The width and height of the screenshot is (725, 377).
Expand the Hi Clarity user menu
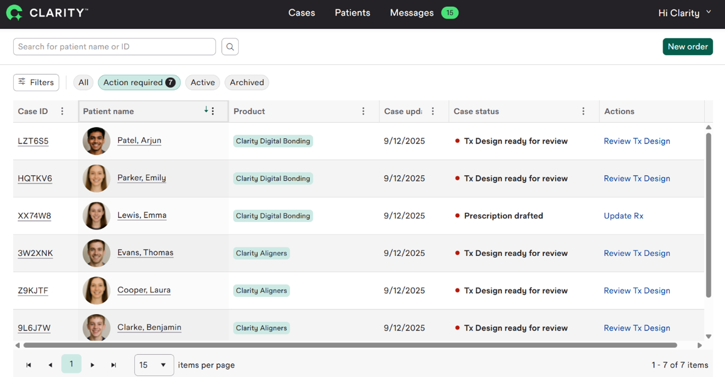coord(684,13)
